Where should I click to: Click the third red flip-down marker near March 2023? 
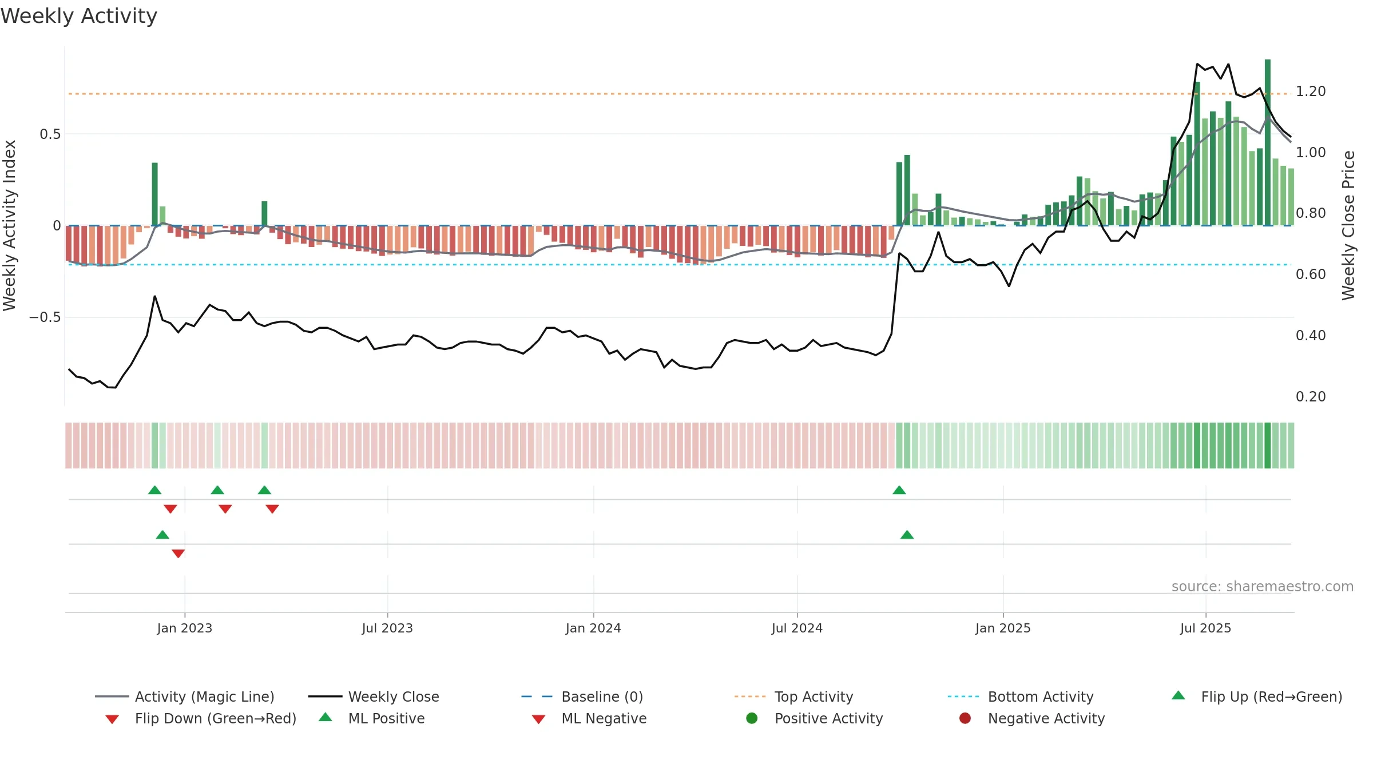[x=272, y=509]
